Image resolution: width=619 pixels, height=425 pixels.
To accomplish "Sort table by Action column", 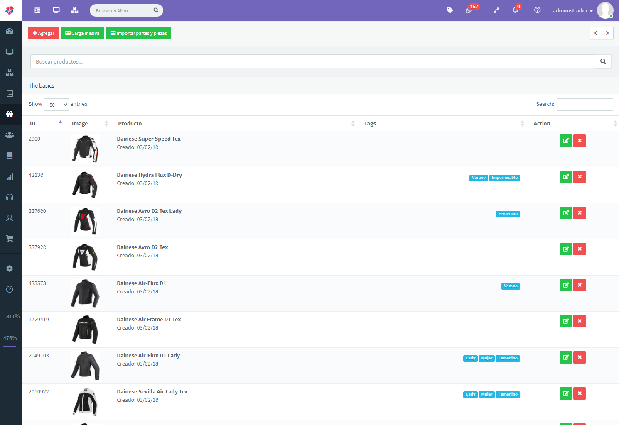I will point(574,123).
